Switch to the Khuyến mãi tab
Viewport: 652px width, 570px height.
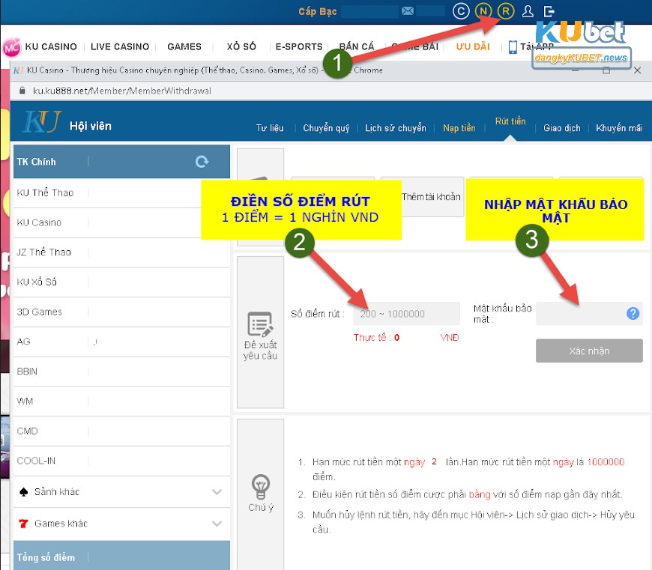click(x=619, y=128)
